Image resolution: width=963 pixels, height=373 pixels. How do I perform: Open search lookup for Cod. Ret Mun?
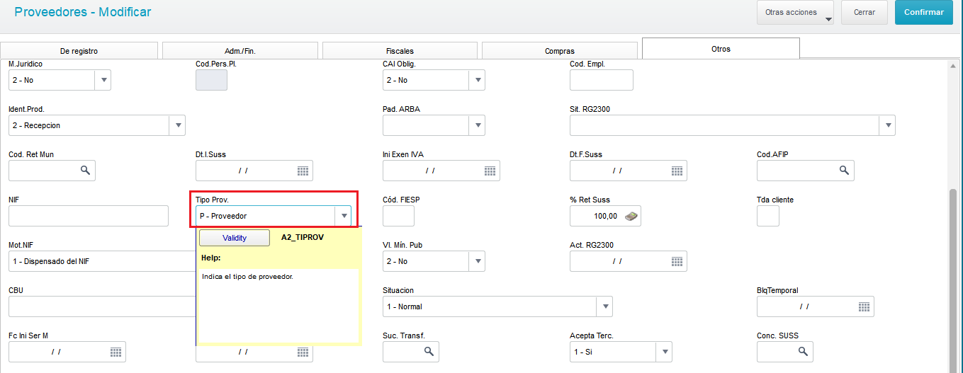[x=85, y=171]
